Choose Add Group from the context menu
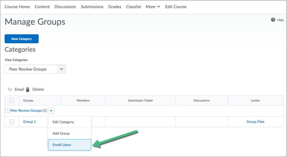The width and height of the screenshot is (287, 157). pos(70,133)
